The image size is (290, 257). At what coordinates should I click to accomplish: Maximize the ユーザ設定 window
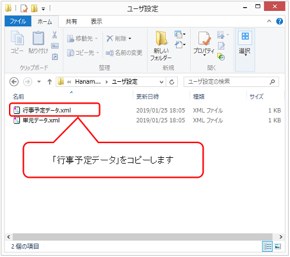pos(258,6)
